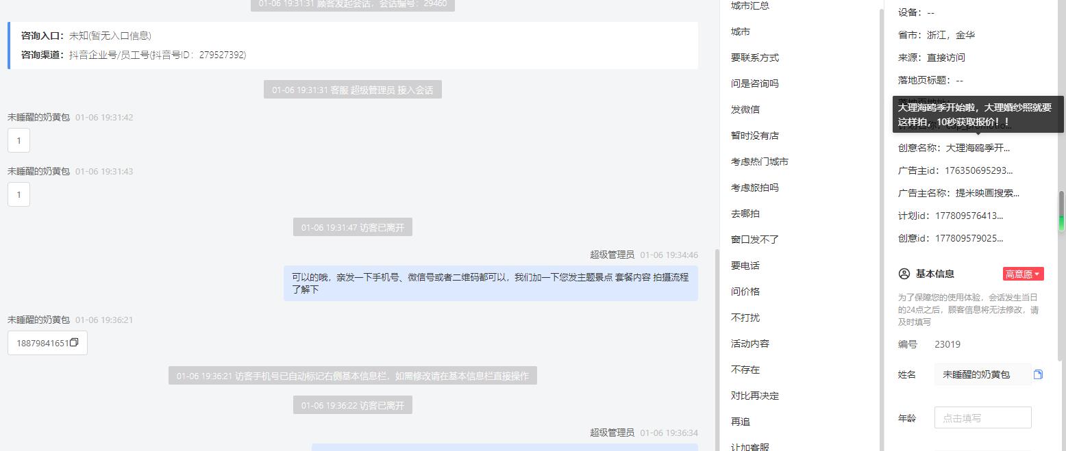Click the 设备 entry
This screenshot has height=451, width=1066.
click(916, 12)
